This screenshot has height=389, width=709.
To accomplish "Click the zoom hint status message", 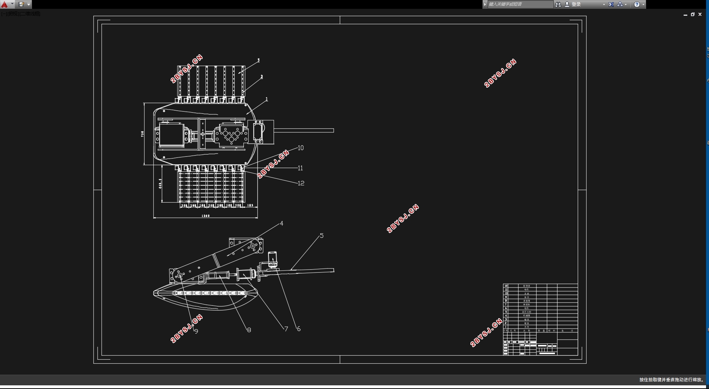I will point(671,380).
